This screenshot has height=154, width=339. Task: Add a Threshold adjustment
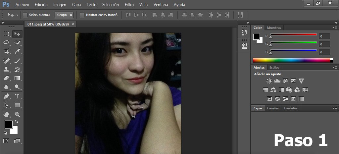285,99
